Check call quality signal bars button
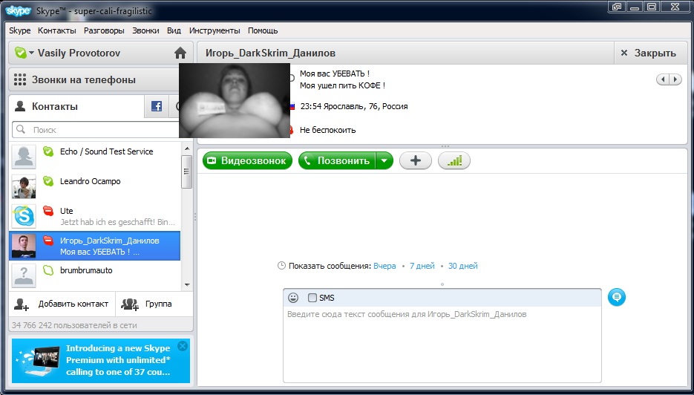 (454, 160)
